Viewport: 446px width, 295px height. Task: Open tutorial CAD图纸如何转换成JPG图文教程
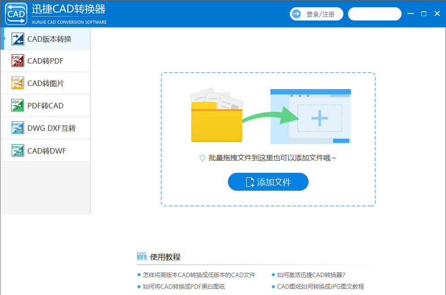point(320,286)
